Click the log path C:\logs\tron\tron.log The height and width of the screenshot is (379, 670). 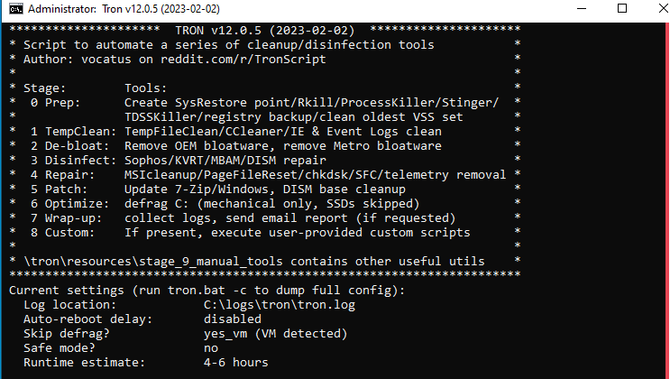(280, 305)
